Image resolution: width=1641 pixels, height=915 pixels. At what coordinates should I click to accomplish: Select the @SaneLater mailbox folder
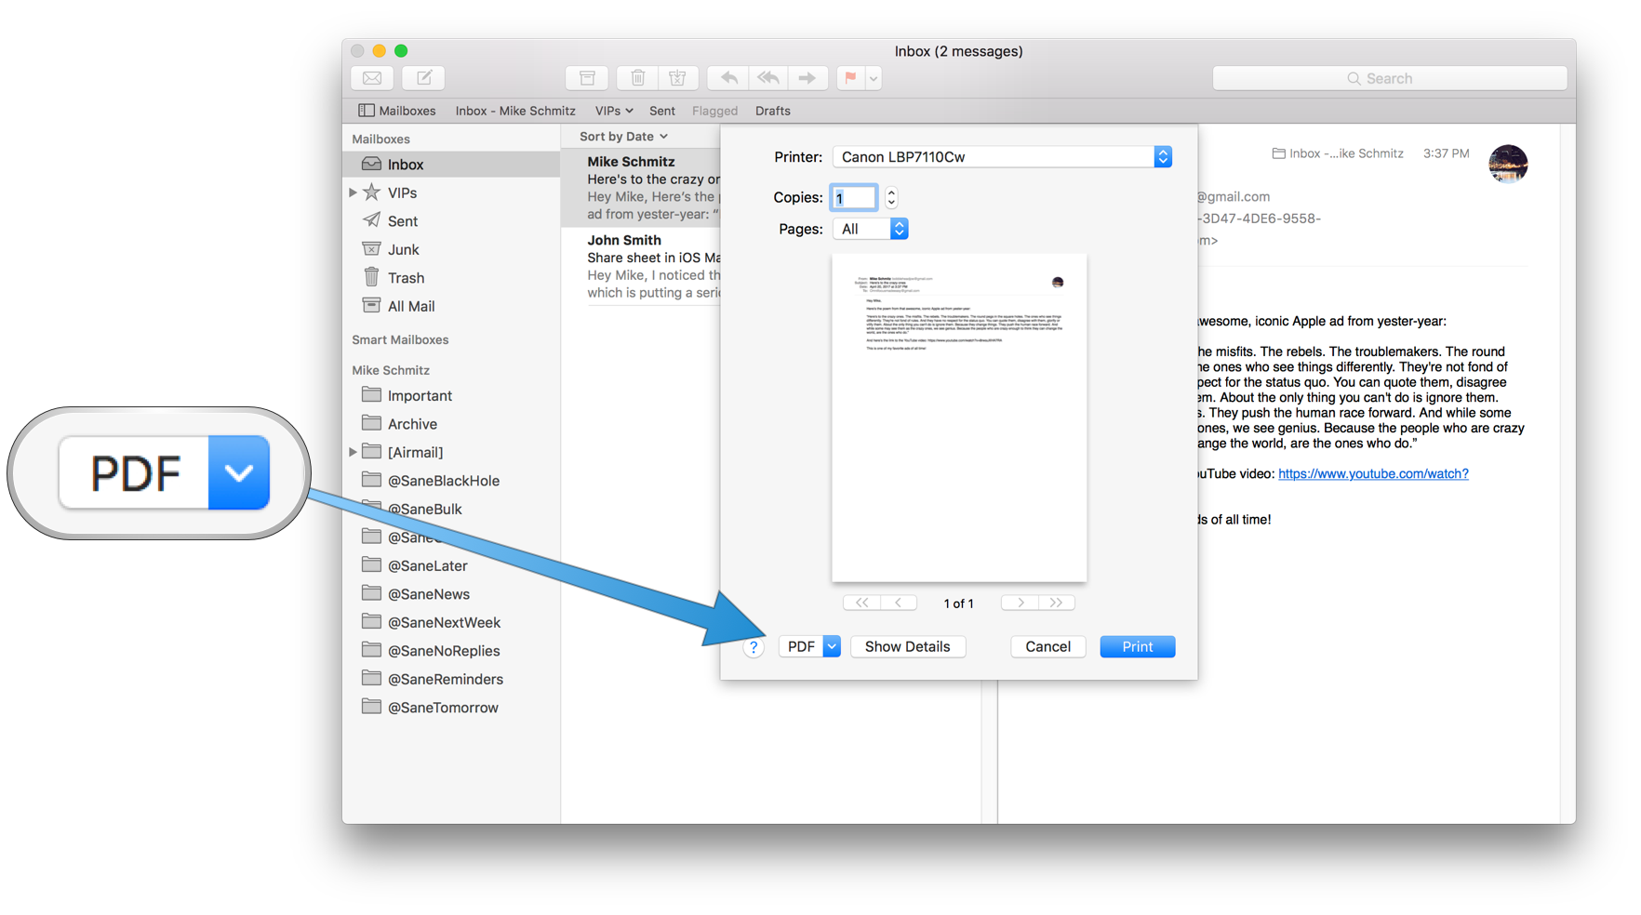pyautogui.click(x=429, y=565)
